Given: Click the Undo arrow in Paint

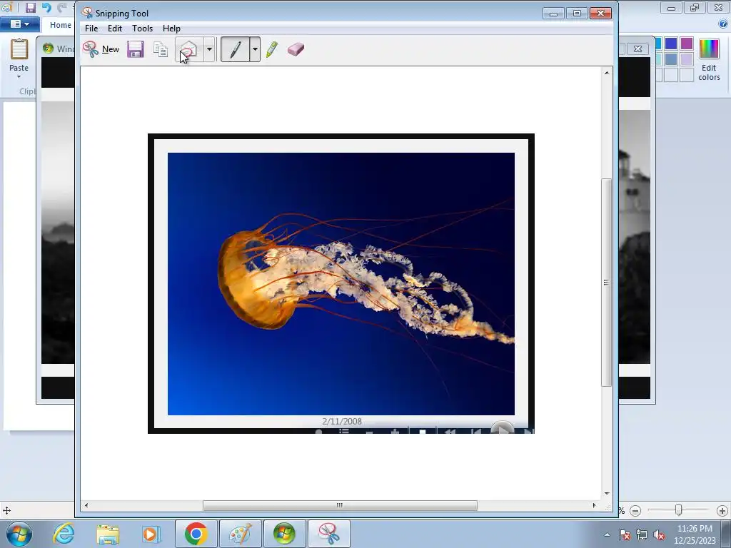Looking at the screenshot, I should pyautogui.click(x=46, y=7).
